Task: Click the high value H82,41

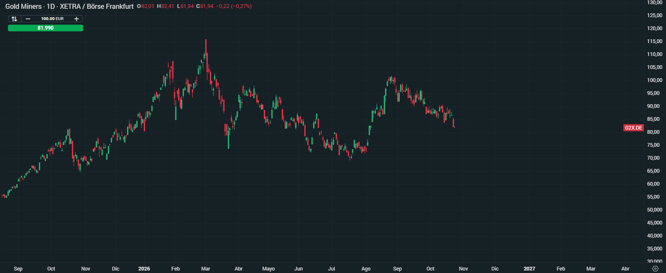Action: (x=166, y=6)
